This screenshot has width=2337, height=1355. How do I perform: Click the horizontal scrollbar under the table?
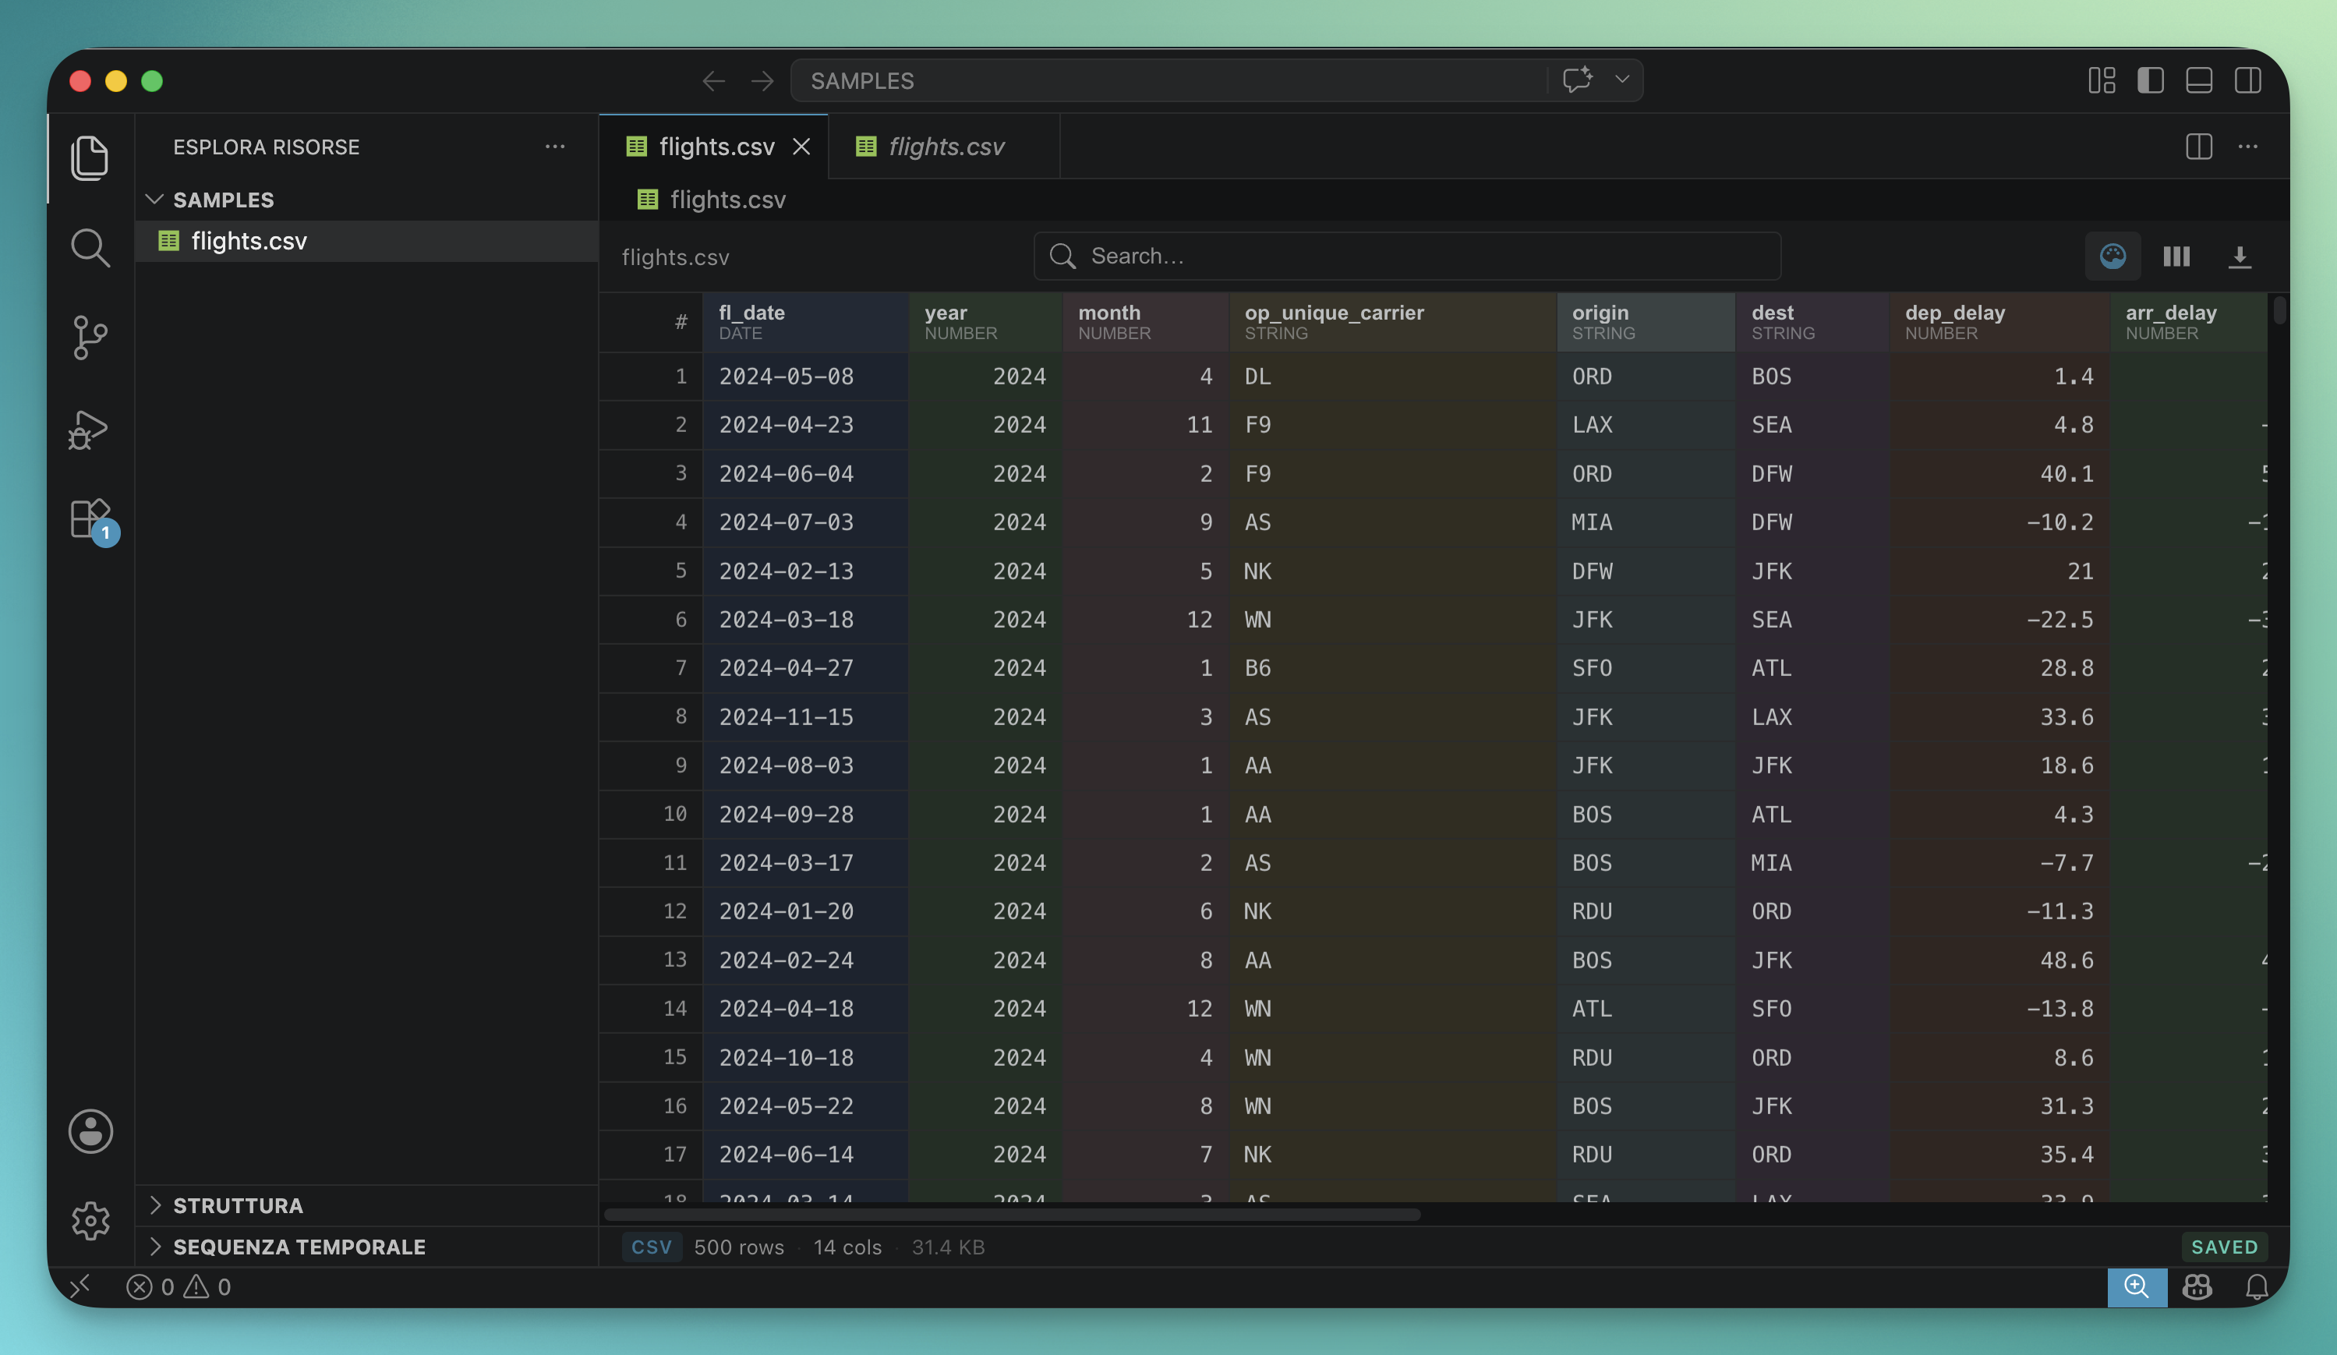1012,1214
